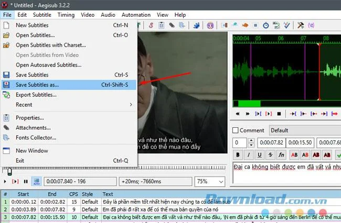This screenshot has height=223, width=341.
Task: Open the Default style dropdown
Action: pos(305,130)
